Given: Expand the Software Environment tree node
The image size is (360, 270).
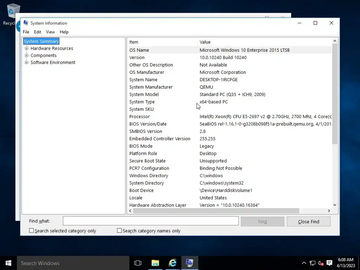Looking at the screenshot, I should tap(27, 63).
